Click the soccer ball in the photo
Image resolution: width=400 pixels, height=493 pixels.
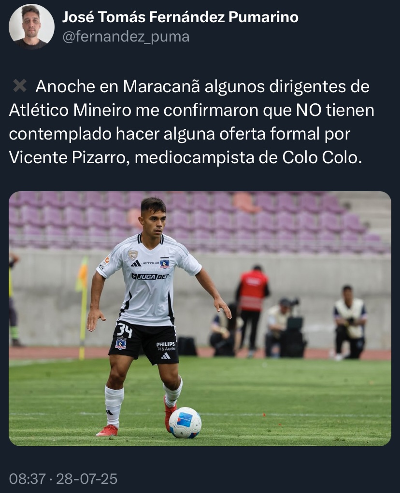tap(185, 423)
